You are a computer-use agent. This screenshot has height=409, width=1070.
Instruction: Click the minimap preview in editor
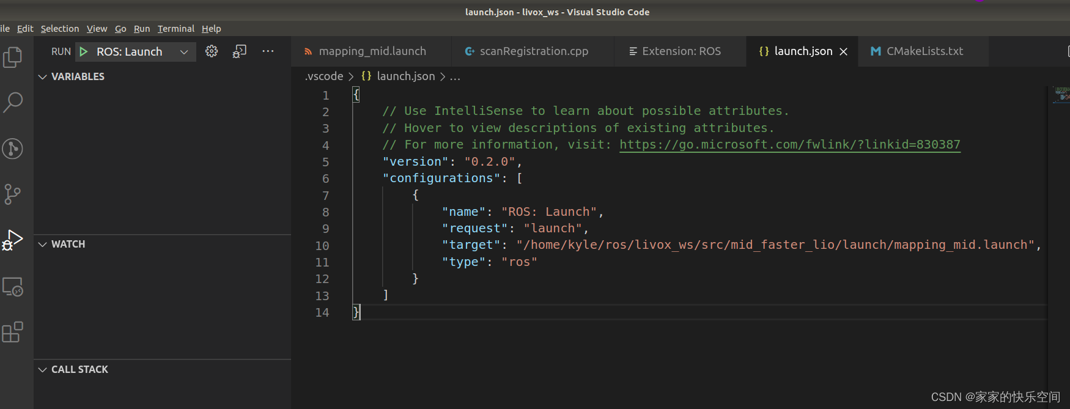click(1060, 95)
